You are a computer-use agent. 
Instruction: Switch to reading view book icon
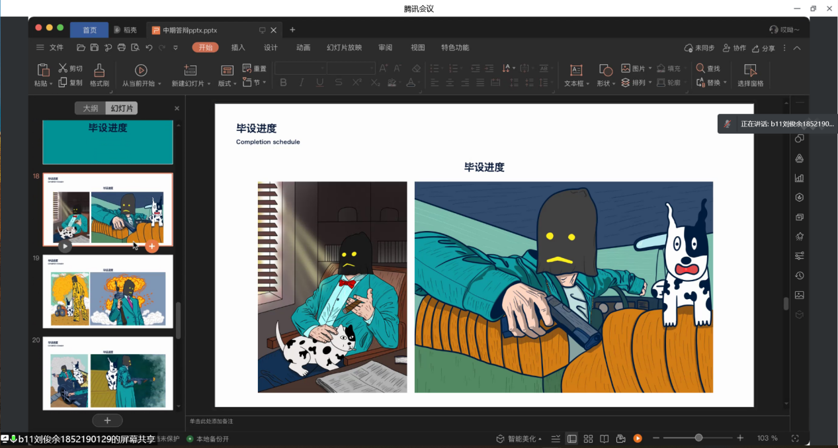pyautogui.click(x=604, y=439)
